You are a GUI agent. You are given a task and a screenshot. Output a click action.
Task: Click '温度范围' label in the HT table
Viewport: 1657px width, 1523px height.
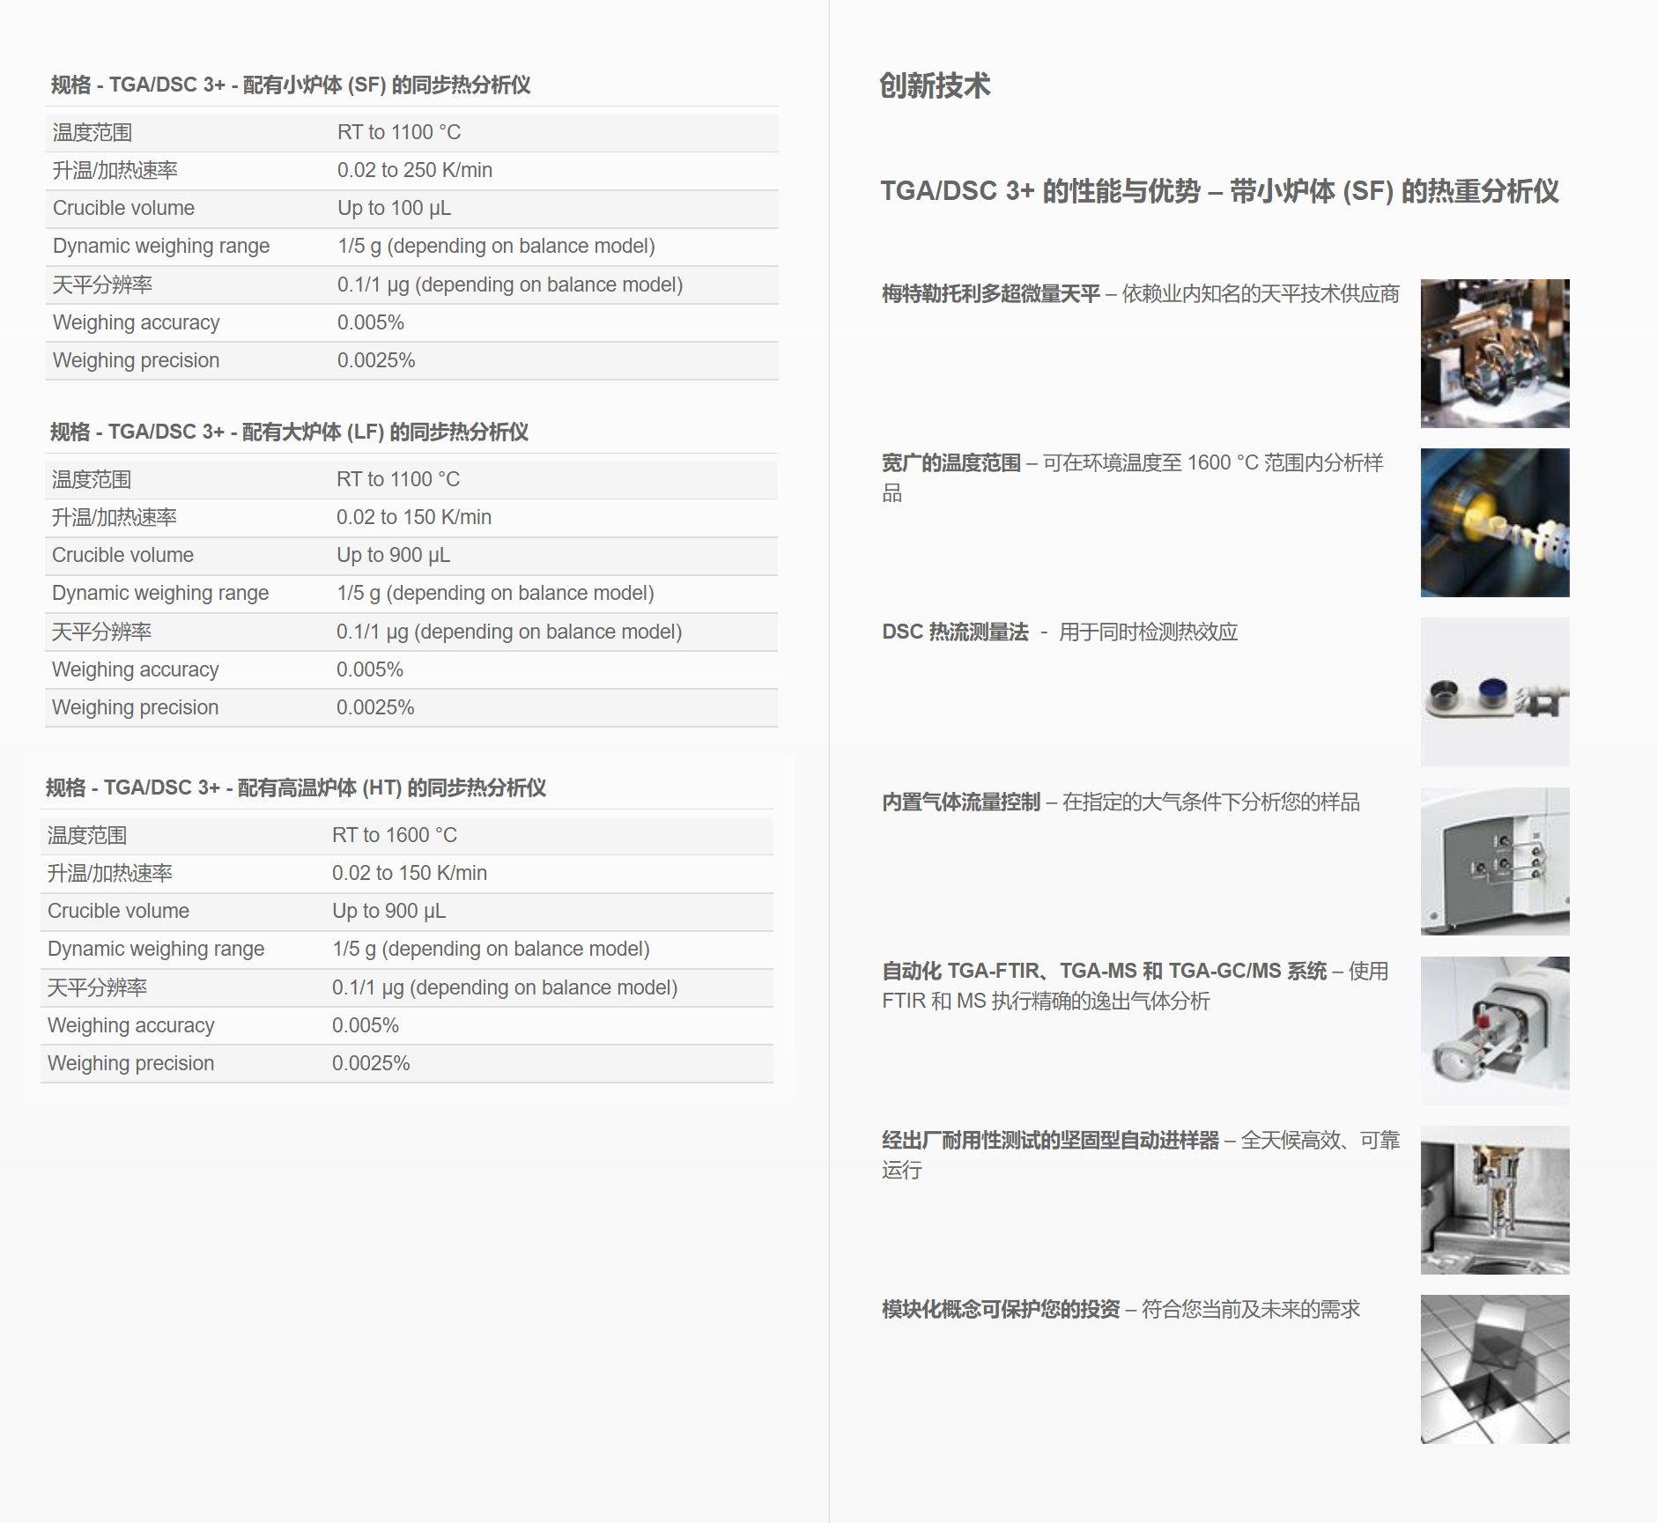point(87,835)
